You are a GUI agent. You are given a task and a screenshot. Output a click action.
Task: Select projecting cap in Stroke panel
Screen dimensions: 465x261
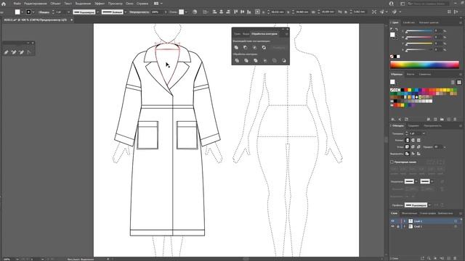pos(418,140)
